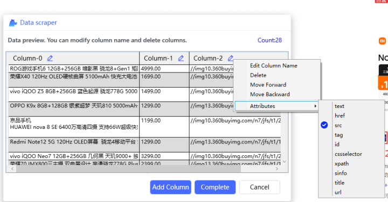Click the HUAWEI nova 8 SE cell
This screenshot has width=388, height=202.
tap(74, 127)
